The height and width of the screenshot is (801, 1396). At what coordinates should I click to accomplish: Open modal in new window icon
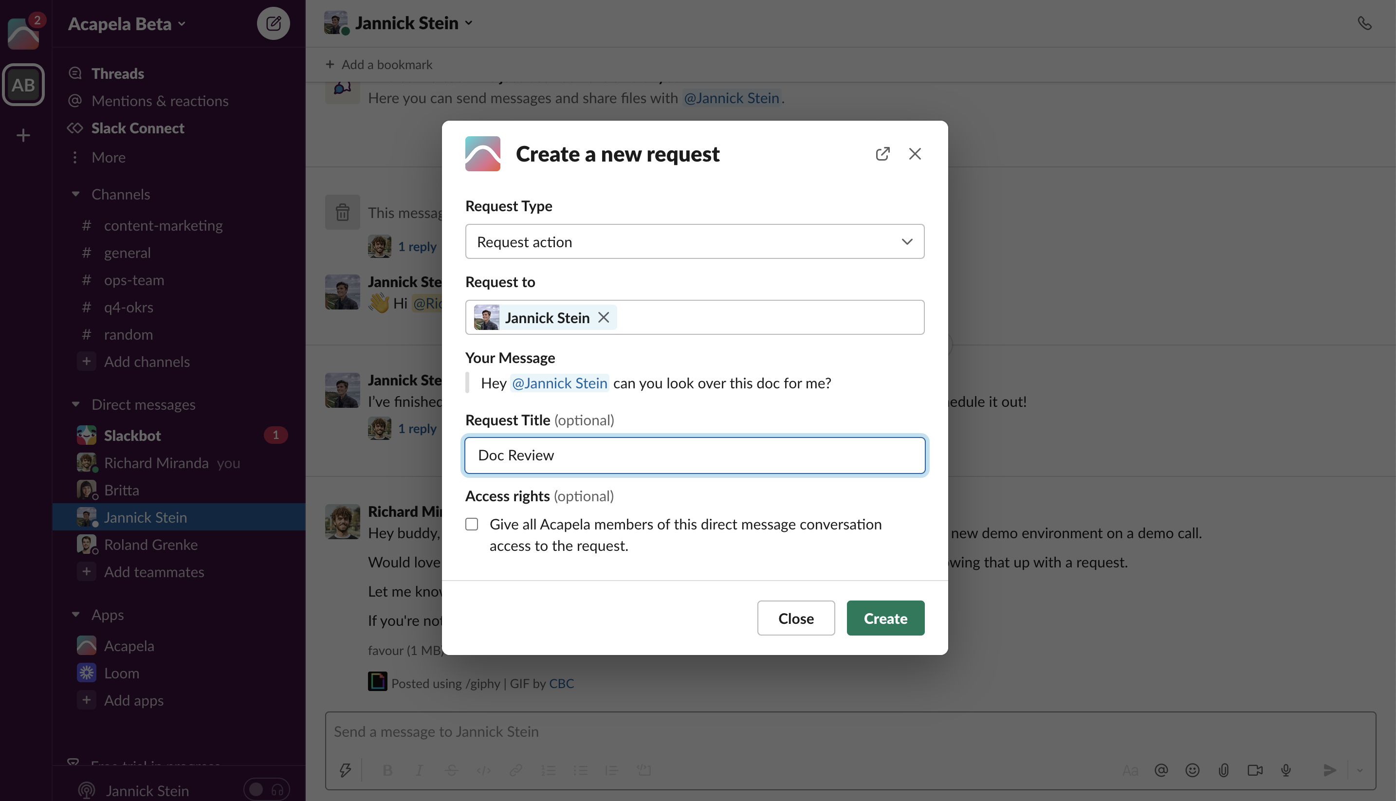(882, 154)
